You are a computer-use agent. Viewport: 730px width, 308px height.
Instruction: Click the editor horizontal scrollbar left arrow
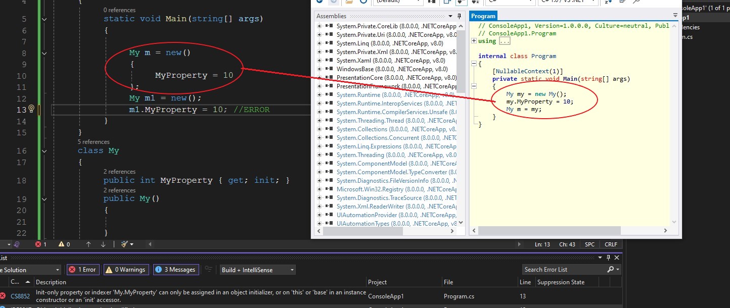tap(149, 244)
